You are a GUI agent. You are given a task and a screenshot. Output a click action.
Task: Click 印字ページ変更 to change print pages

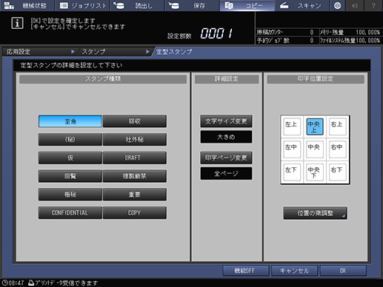point(226,158)
